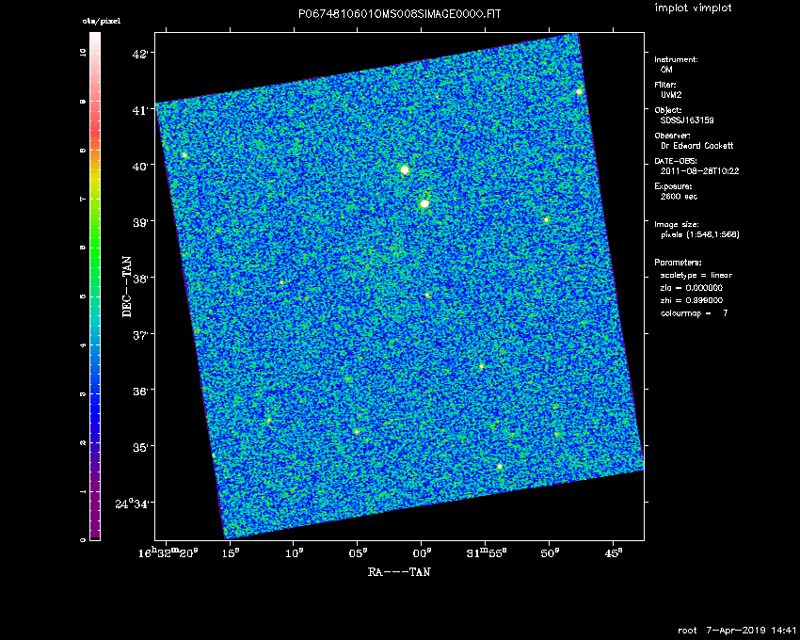Click the upper of the two brightest stars
Viewport: 800px width, 640px height.
coord(405,169)
